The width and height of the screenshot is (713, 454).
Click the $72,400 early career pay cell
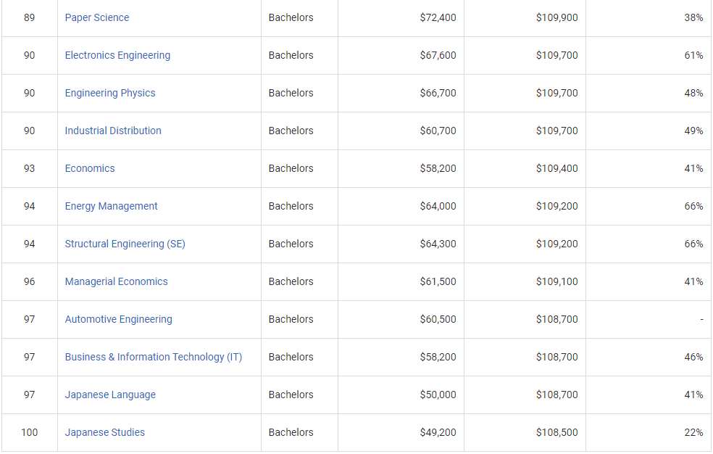pyautogui.click(x=438, y=17)
